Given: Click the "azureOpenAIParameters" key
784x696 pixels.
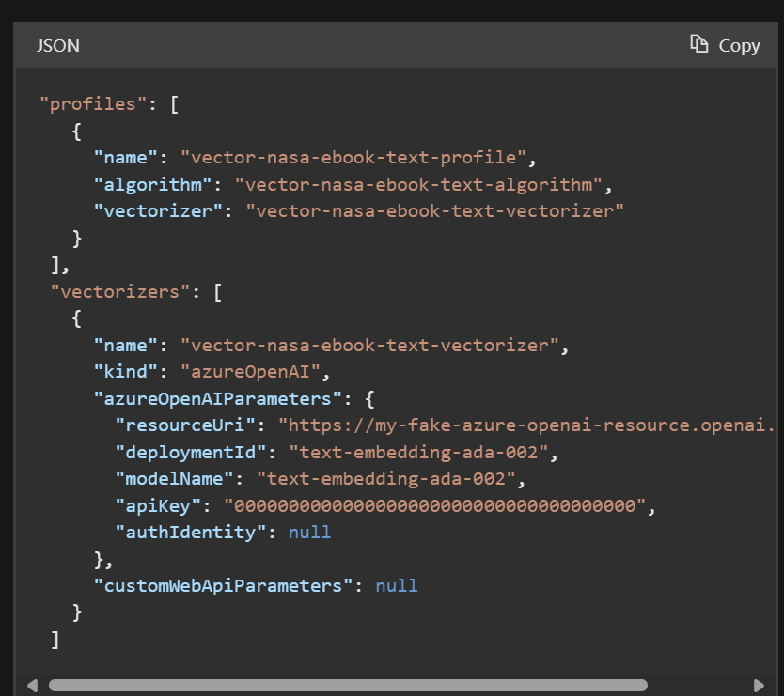Looking at the screenshot, I should point(217,398).
